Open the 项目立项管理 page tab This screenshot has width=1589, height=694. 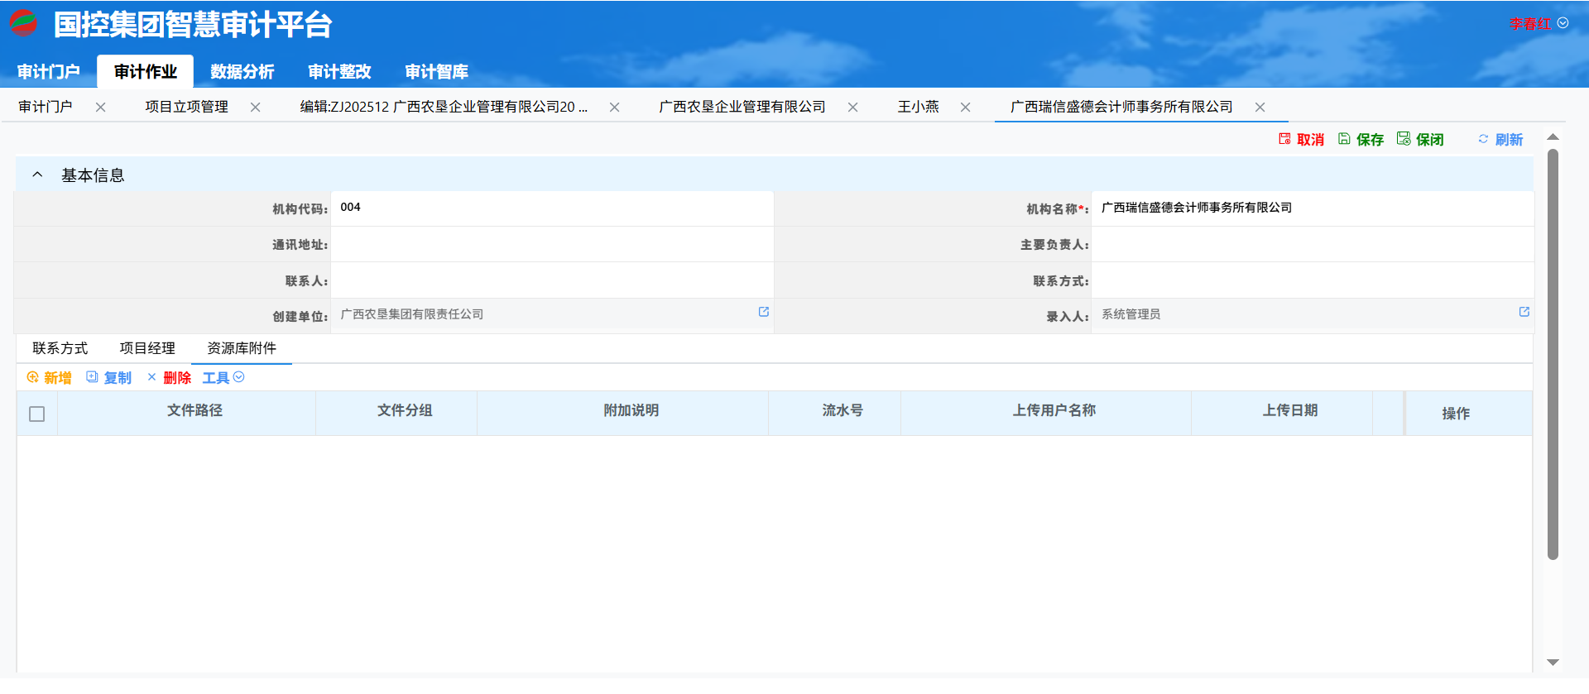[187, 107]
